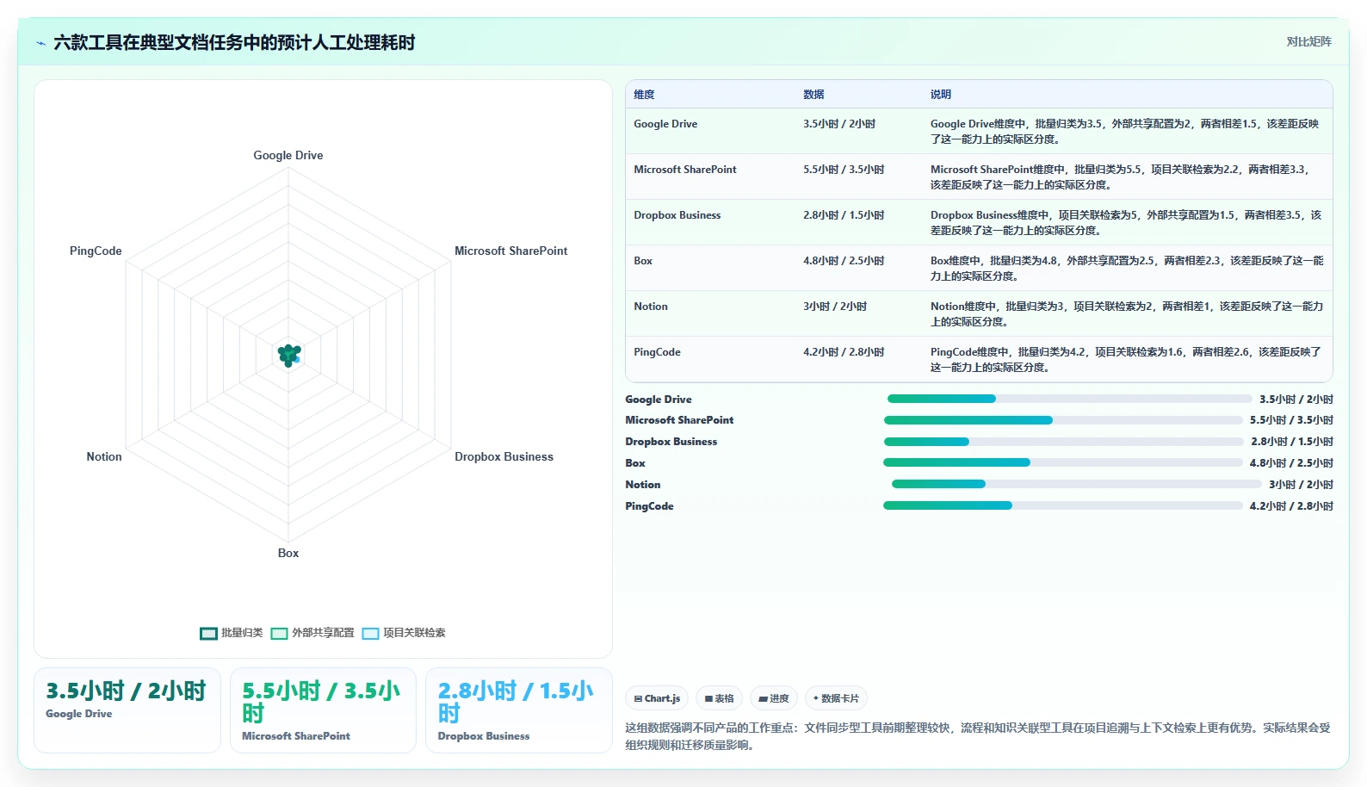Click the Notion description cell text
The height and width of the screenshot is (787, 1367).
1127,314
